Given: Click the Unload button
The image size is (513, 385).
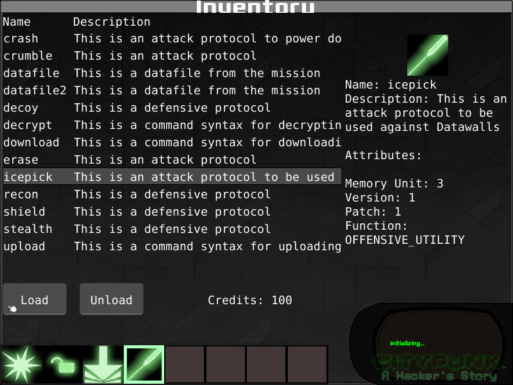Looking at the screenshot, I should (111, 299).
